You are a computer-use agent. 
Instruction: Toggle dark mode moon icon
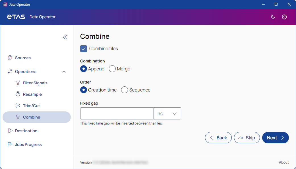click(x=273, y=17)
